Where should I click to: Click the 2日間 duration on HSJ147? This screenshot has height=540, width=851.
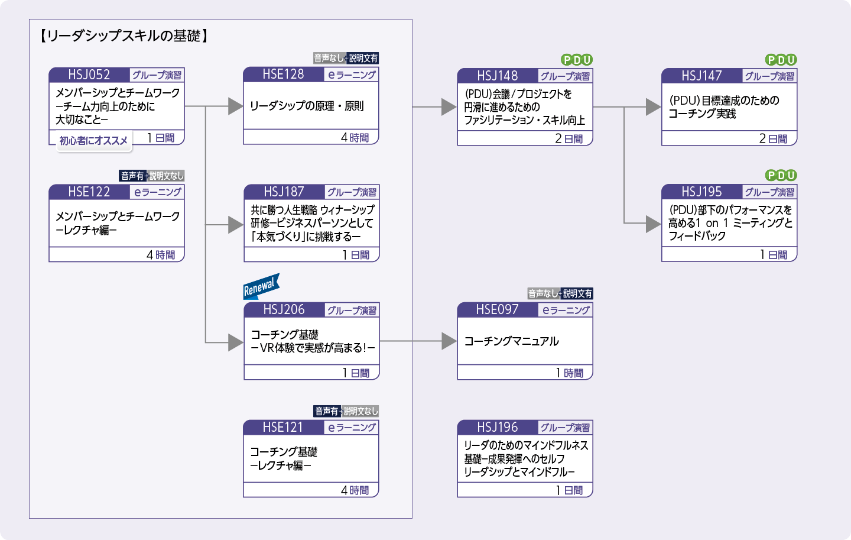(774, 139)
